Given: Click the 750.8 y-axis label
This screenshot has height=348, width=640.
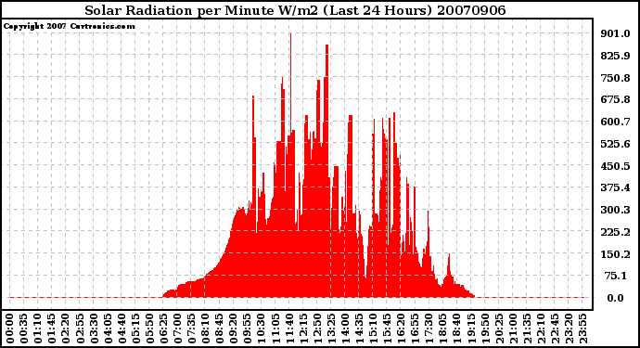Looking at the screenshot, I should point(615,78).
